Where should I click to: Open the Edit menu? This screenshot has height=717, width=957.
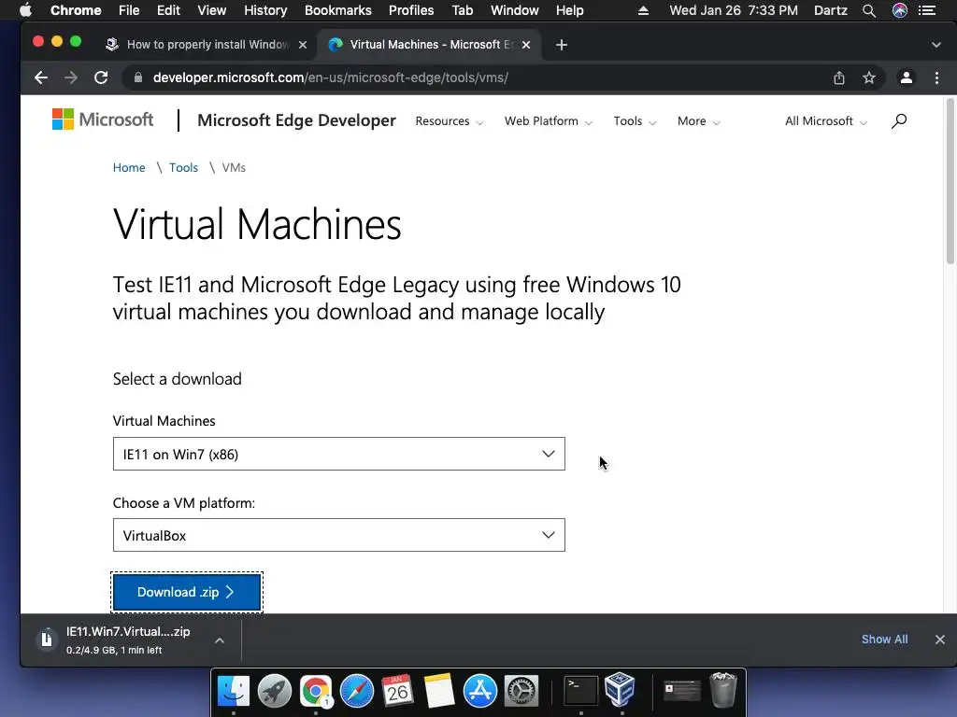pos(168,10)
